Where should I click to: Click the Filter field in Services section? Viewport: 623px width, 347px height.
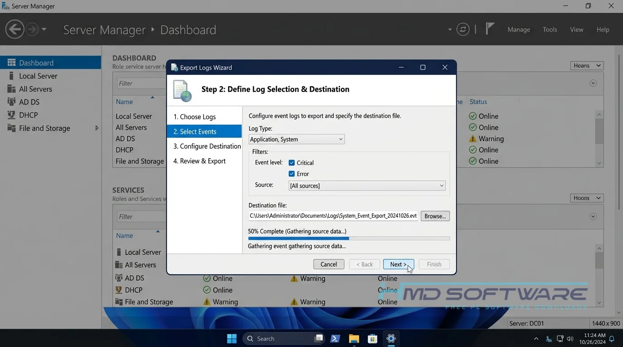tap(142, 217)
